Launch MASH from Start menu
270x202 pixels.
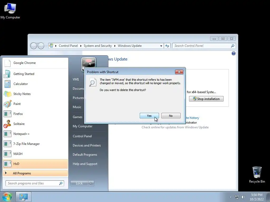35,154
